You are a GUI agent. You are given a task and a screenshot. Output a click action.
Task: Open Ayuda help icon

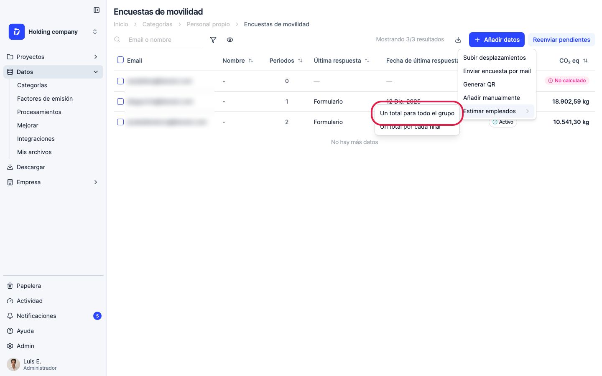[10, 331]
